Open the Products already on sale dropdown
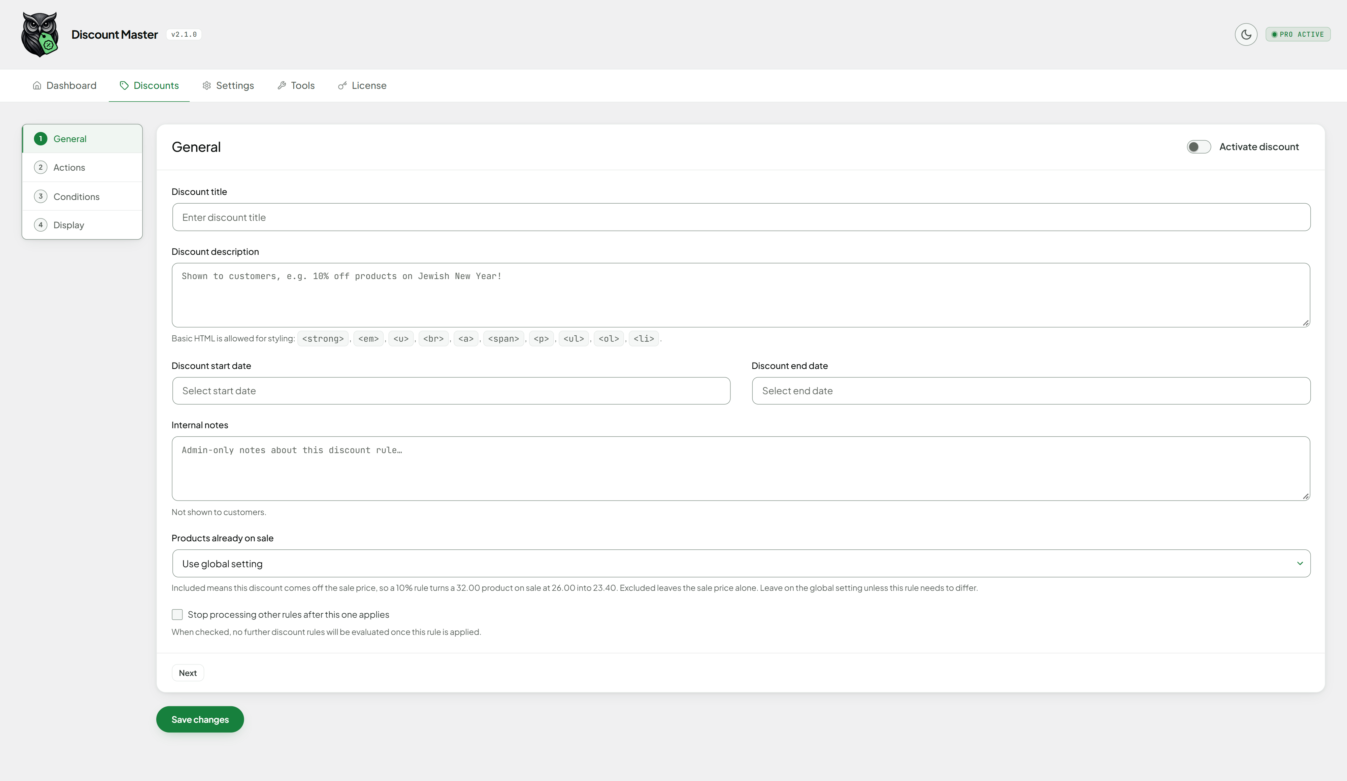Screen dimensions: 1347x781 coord(741,564)
